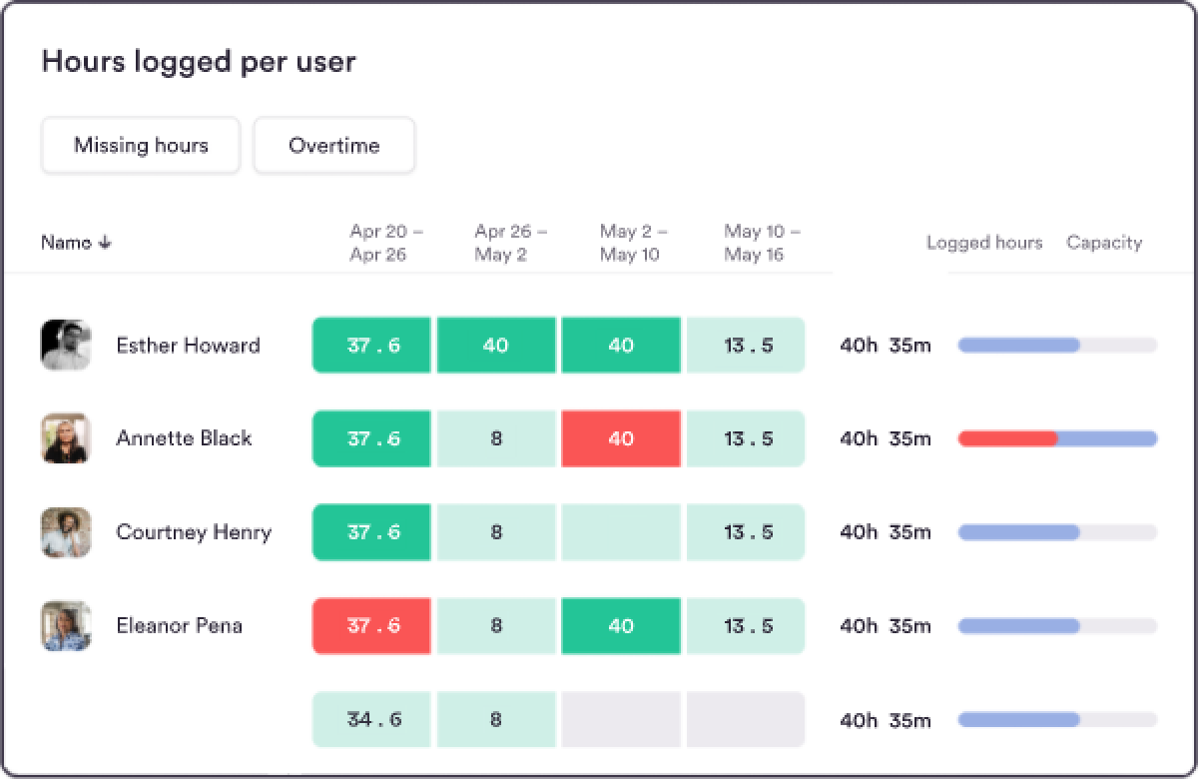Toggle the Overtime filter
This screenshot has height=779, width=1198.
click(334, 145)
